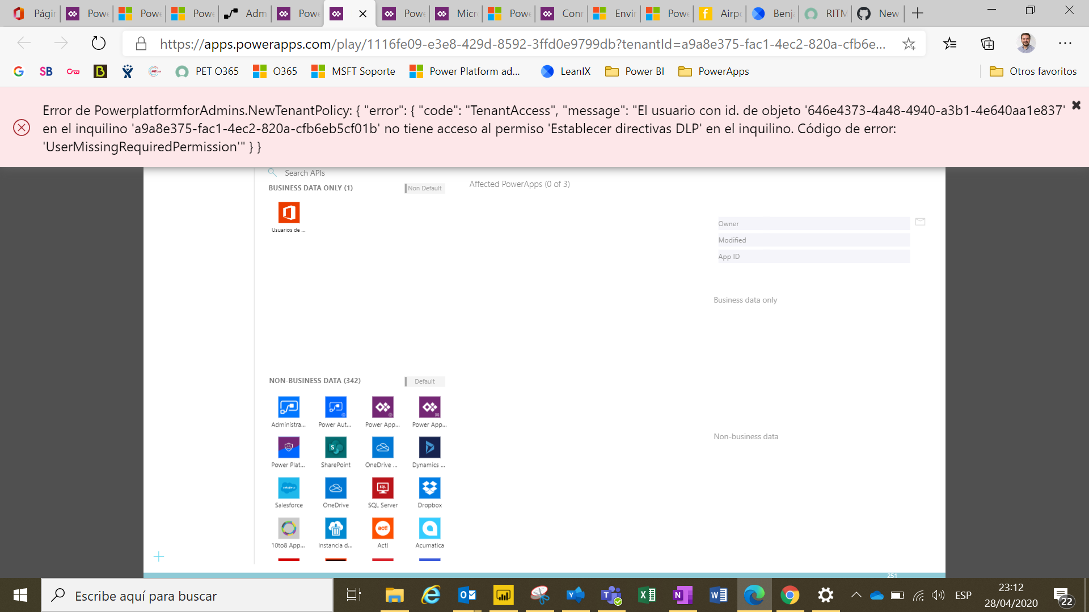Dismiss the red error banner
This screenshot has width=1089, height=612.
click(1076, 105)
